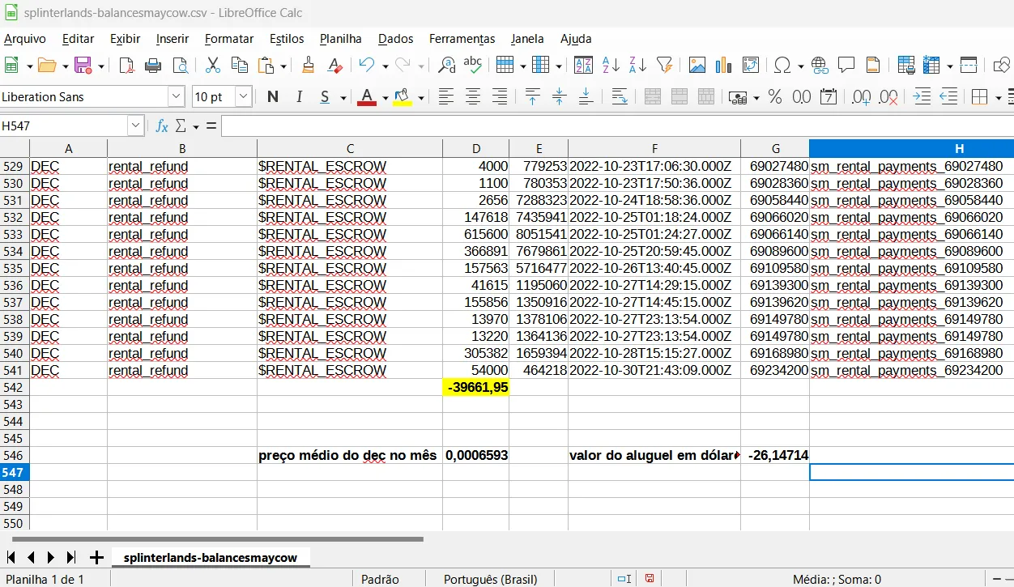
Task: Run the Spelling check icon
Action: click(x=473, y=66)
